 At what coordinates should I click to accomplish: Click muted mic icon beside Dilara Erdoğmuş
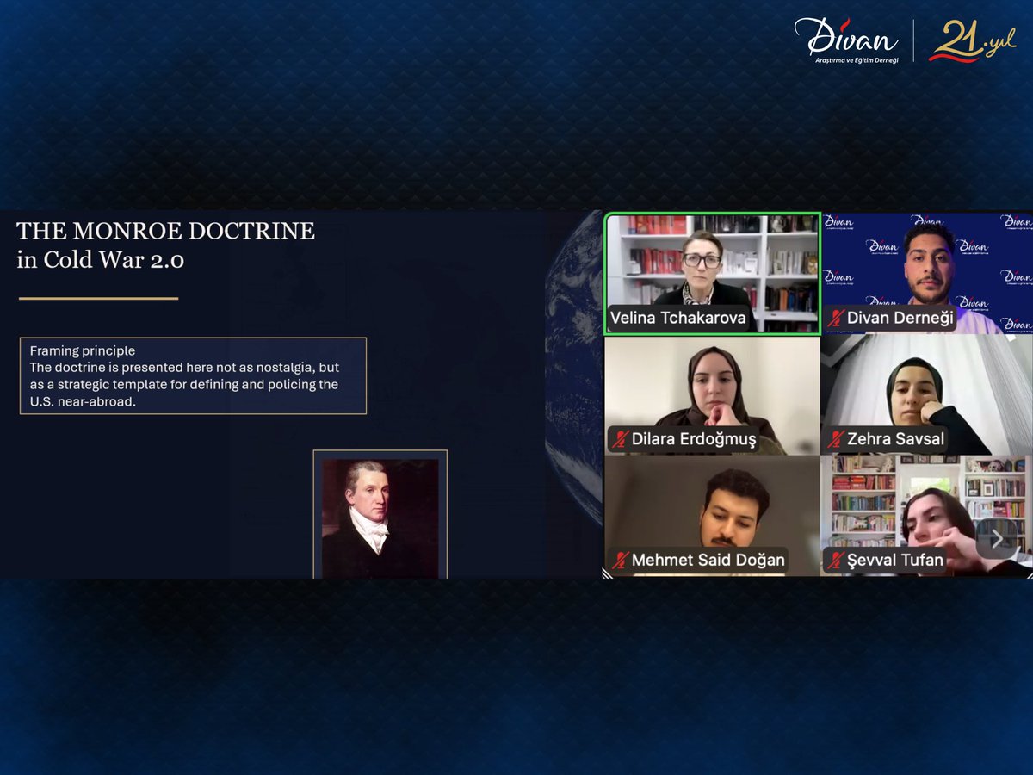pyautogui.click(x=620, y=439)
